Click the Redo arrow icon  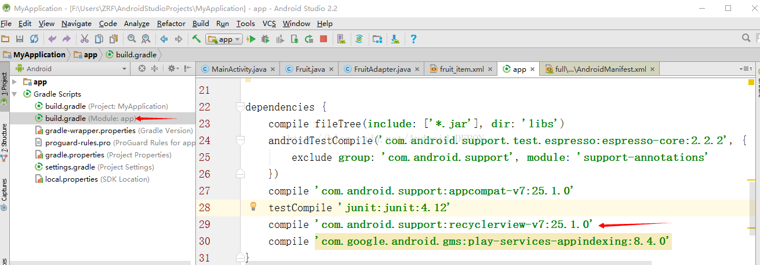(x=67, y=39)
